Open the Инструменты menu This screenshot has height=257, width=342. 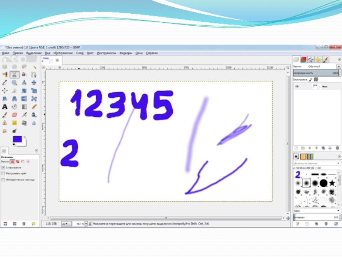point(106,53)
